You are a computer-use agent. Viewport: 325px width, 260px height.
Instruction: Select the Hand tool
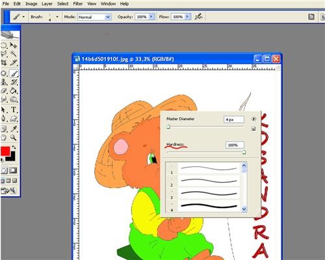pos(4,137)
